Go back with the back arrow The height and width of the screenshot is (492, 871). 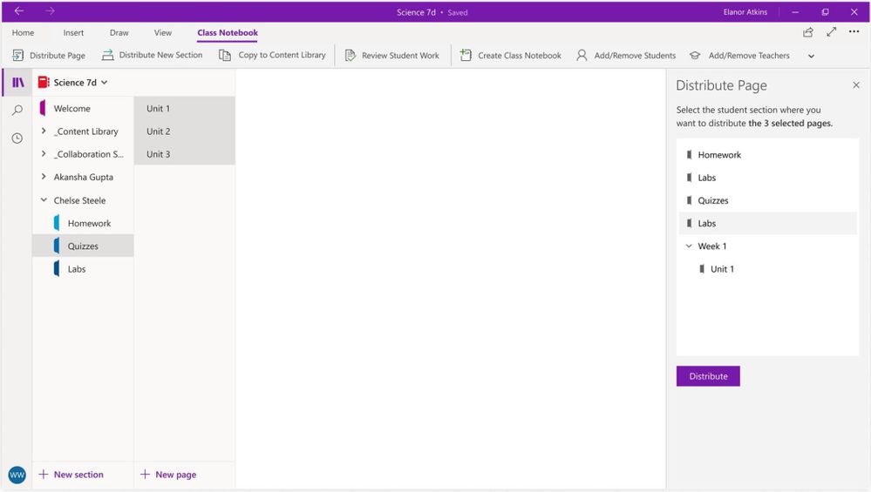(19, 11)
